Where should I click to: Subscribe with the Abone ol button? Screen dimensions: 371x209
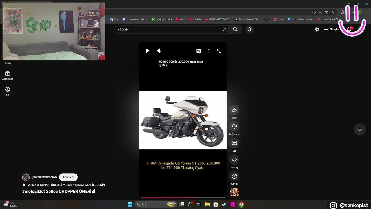click(x=68, y=177)
